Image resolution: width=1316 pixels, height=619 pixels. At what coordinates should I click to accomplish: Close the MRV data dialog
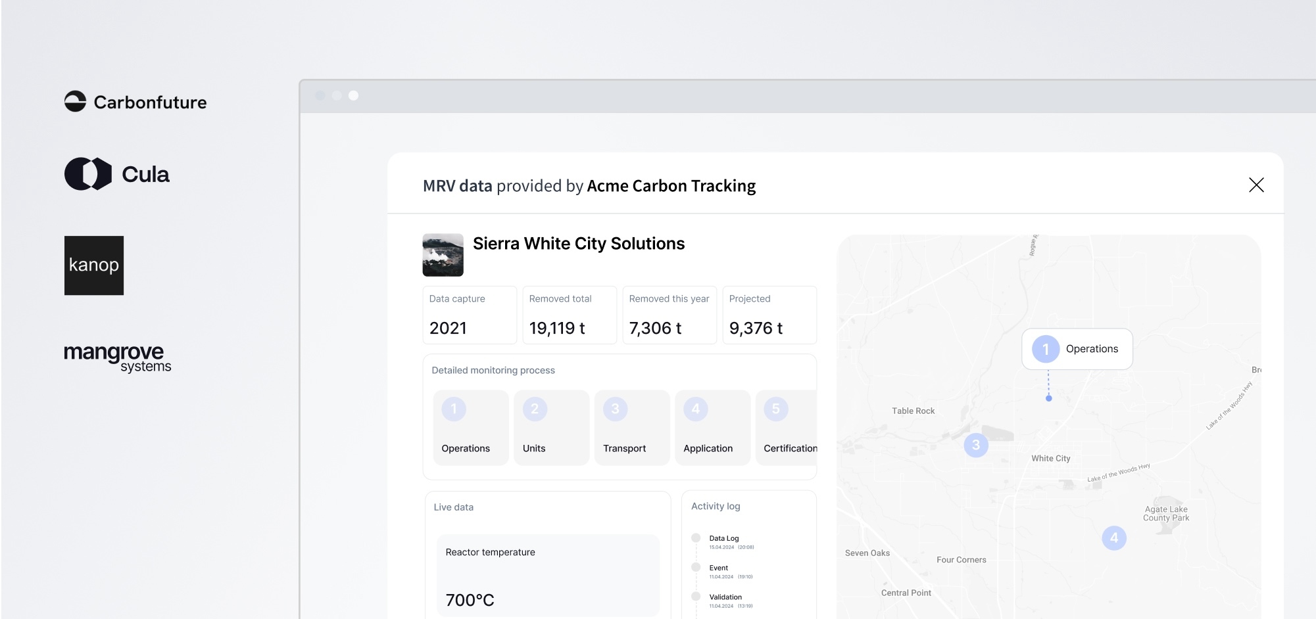point(1256,185)
